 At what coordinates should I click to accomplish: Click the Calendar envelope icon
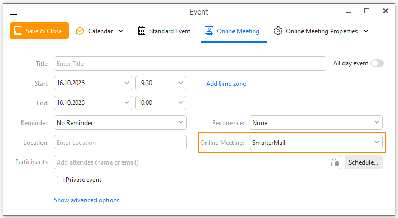79,31
